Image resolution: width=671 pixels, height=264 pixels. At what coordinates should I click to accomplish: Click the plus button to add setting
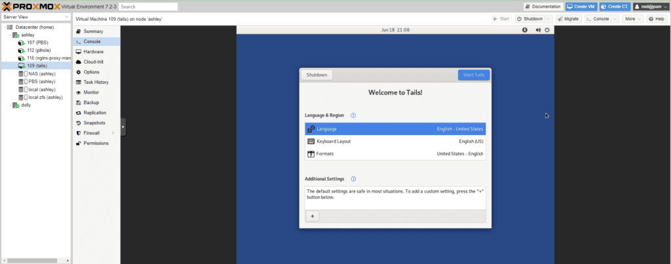tap(313, 216)
